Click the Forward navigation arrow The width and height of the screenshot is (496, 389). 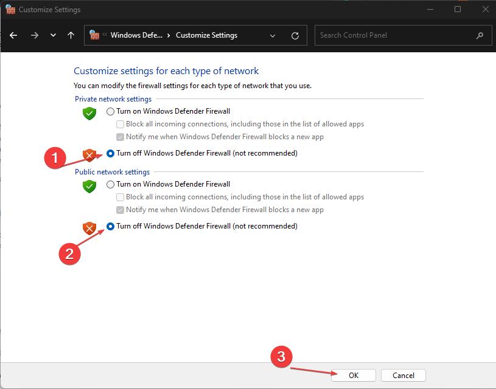(x=34, y=35)
